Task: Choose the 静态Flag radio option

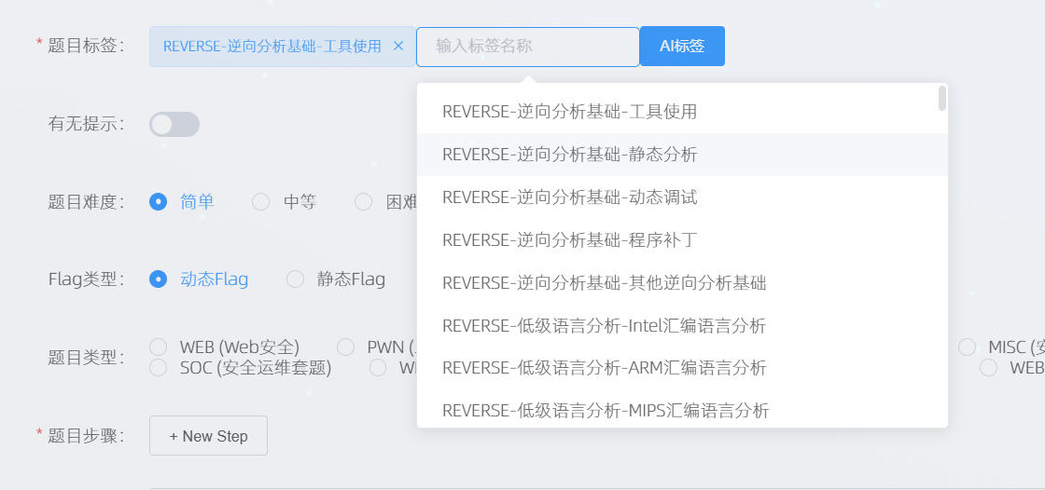Action: coord(296,279)
